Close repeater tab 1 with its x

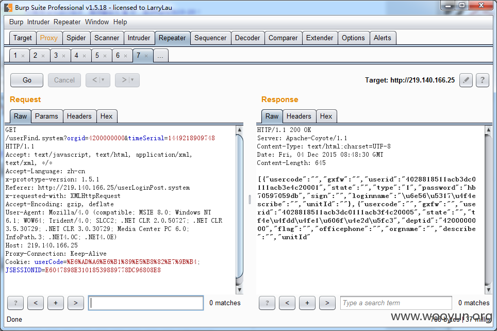pos(23,56)
